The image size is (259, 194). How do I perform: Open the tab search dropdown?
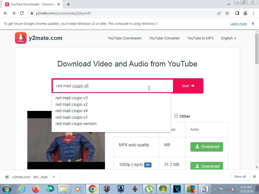[229, 4]
